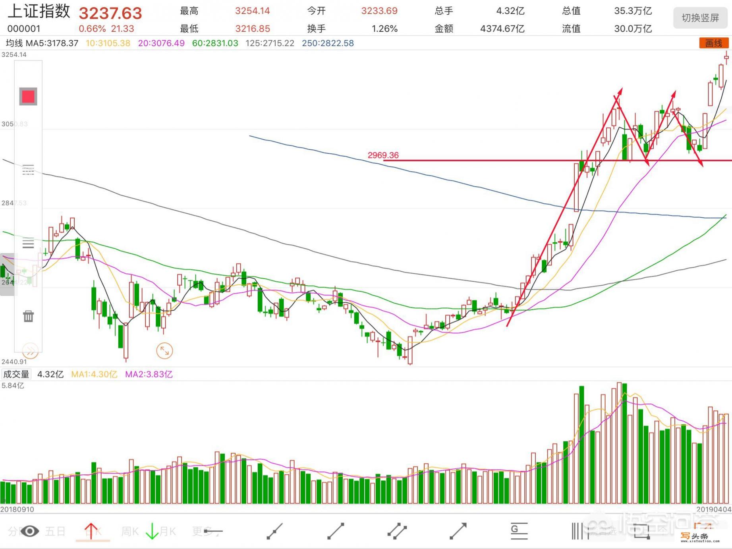Image resolution: width=732 pixels, height=549 pixels.
Task: Tap the 最高 value 3254.14
Action: tap(253, 11)
